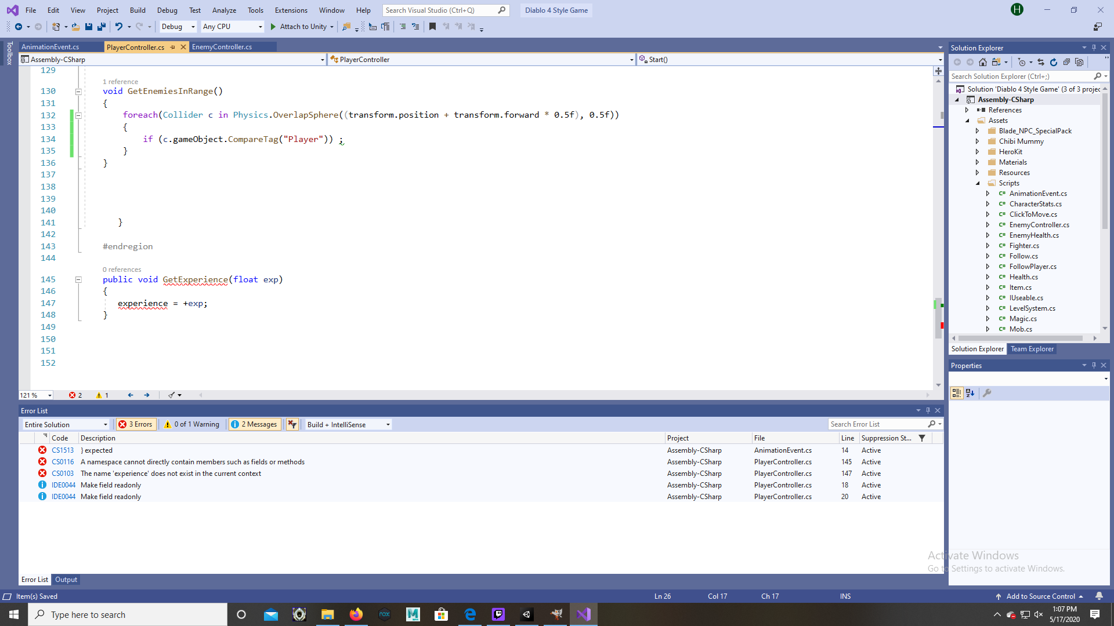Click Attach to Unity green play icon
This screenshot has height=626, width=1114.
pyautogui.click(x=273, y=27)
